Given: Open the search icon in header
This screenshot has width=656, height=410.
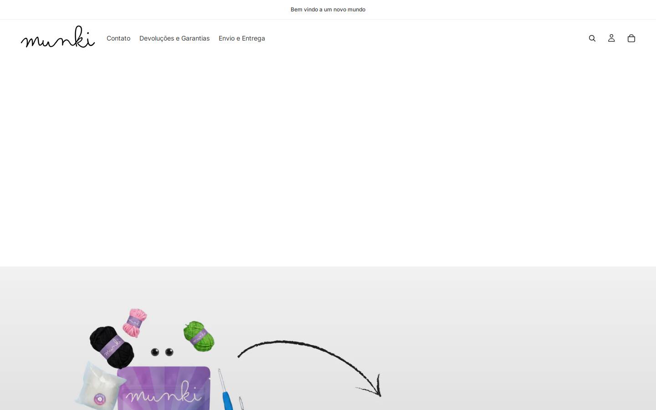Looking at the screenshot, I should (592, 38).
